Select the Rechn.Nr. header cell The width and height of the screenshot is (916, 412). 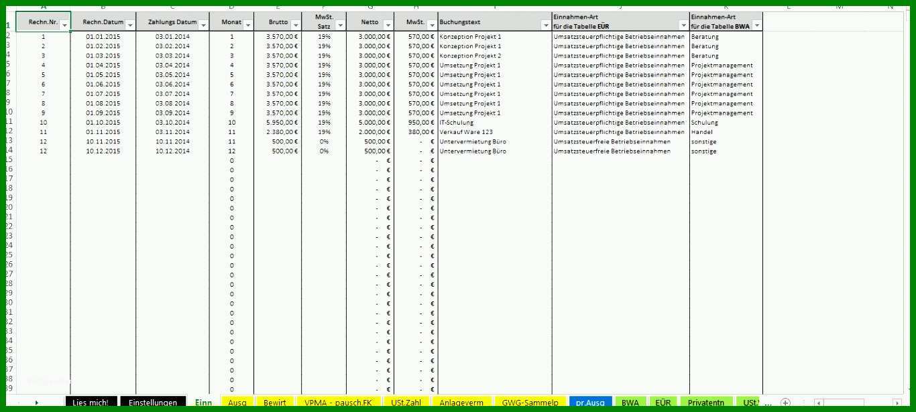[x=43, y=21]
